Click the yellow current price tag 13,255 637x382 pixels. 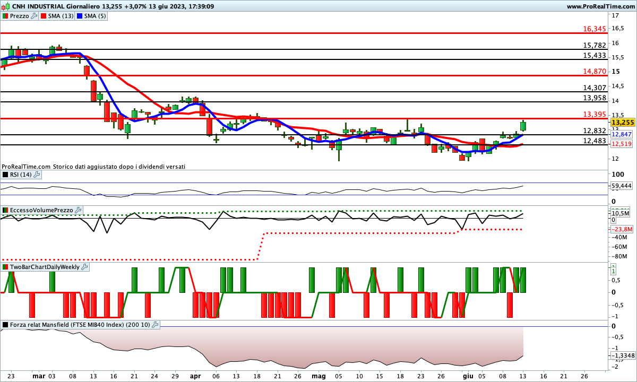click(x=622, y=122)
